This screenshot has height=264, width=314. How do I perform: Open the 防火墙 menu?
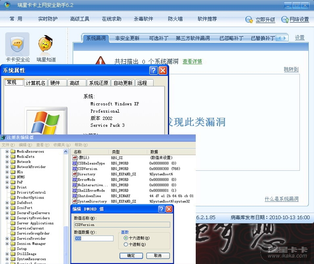click(x=175, y=19)
